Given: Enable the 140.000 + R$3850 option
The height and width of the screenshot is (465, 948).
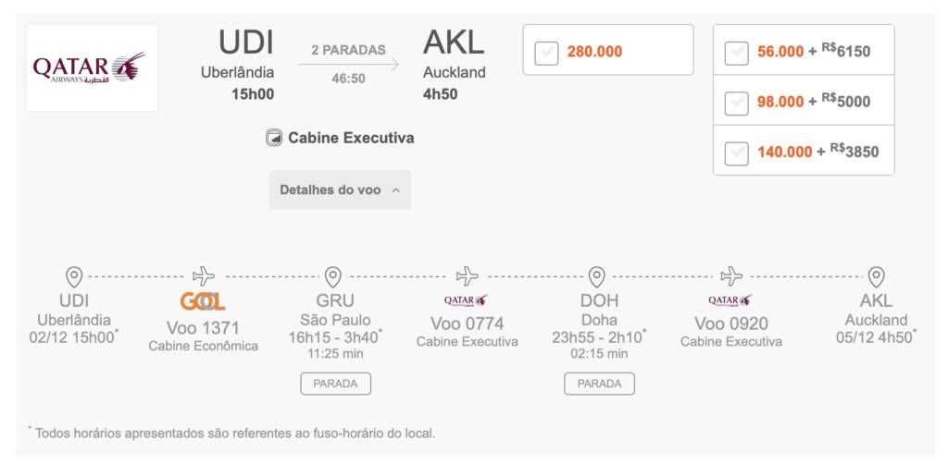Looking at the screenshot, I should [736, 153].
